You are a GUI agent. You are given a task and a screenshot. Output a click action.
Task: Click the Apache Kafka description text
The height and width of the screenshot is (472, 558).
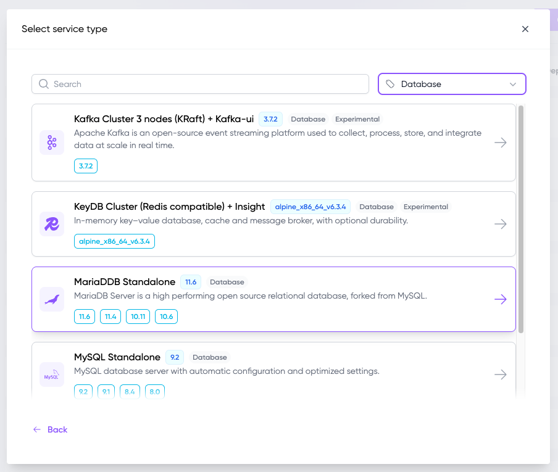point(278,139)
